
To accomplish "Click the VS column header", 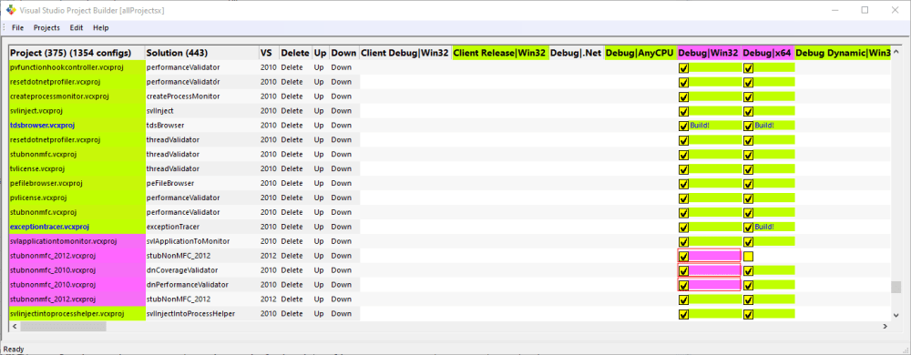I will (269, 53).
